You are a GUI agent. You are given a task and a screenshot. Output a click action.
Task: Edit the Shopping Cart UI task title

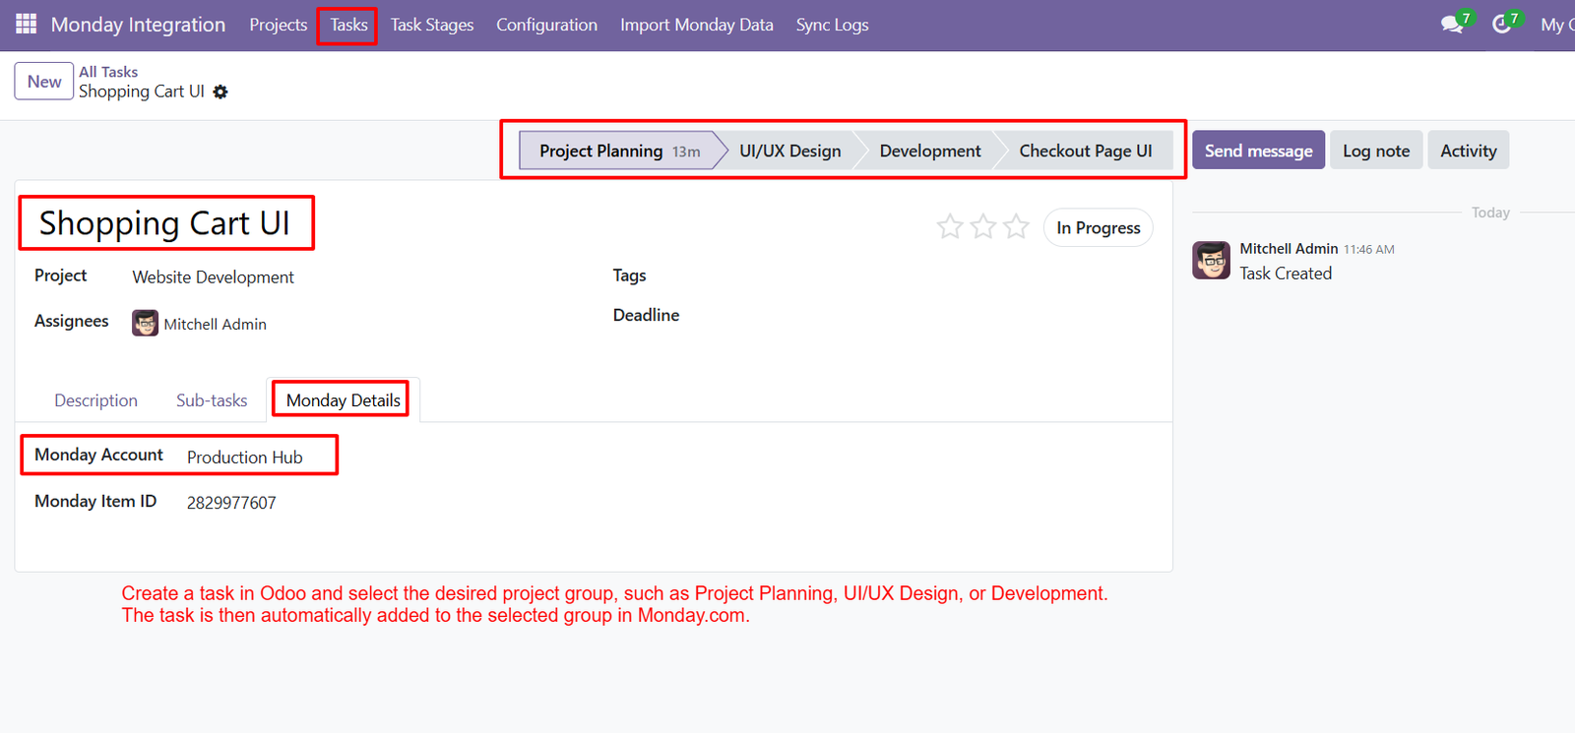(165, 223)
